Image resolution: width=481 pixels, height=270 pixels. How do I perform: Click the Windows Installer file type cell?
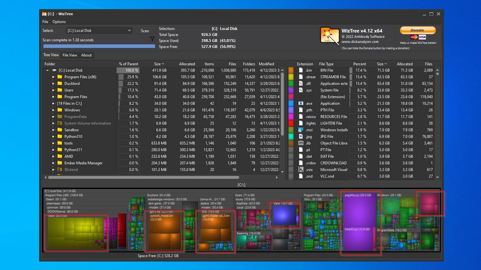pyautogui.click(x=334, y=130)
